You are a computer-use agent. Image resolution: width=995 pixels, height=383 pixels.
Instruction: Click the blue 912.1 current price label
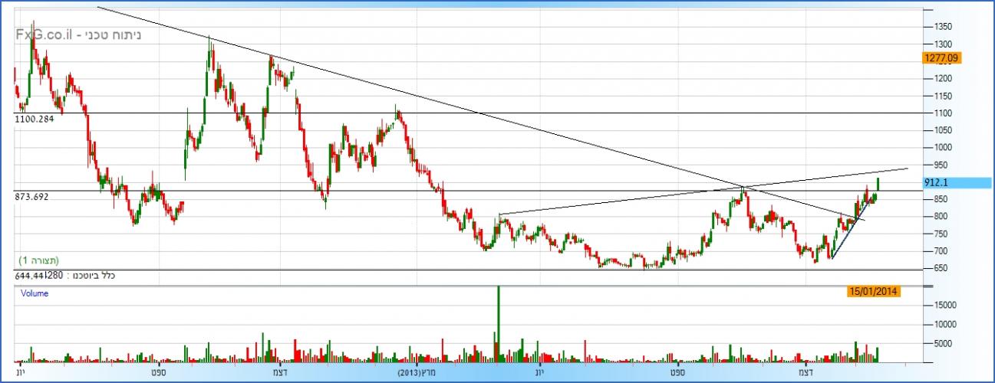pyautogui.click(x=943, y=183)
